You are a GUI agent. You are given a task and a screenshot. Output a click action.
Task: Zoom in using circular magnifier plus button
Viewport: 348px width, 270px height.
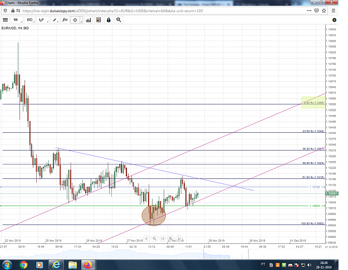171,238
